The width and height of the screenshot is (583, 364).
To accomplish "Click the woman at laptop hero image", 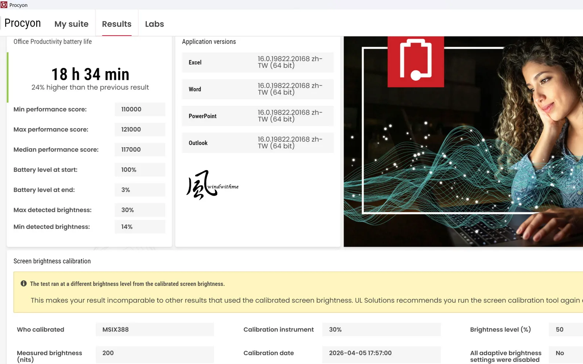I will tap(463, 141).
